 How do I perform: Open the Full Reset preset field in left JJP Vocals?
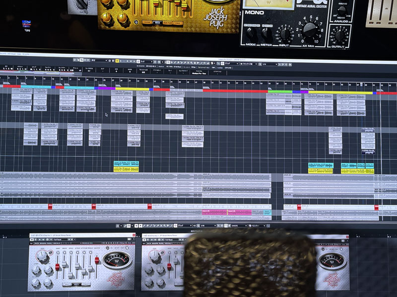pyautogui.click(x=61, y=239)
